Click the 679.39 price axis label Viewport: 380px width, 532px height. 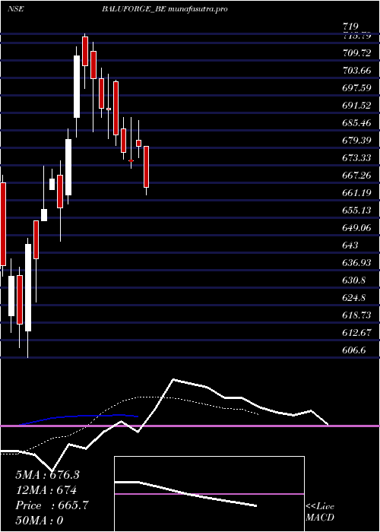pyautogui.click(x=356, y=141)
